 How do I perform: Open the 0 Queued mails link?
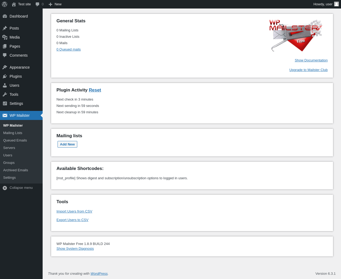pos(68,49)
